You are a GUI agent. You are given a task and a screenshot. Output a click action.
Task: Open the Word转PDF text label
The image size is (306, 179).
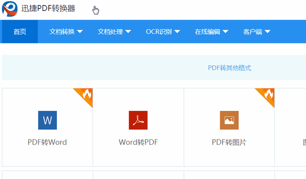pos(138,142)
